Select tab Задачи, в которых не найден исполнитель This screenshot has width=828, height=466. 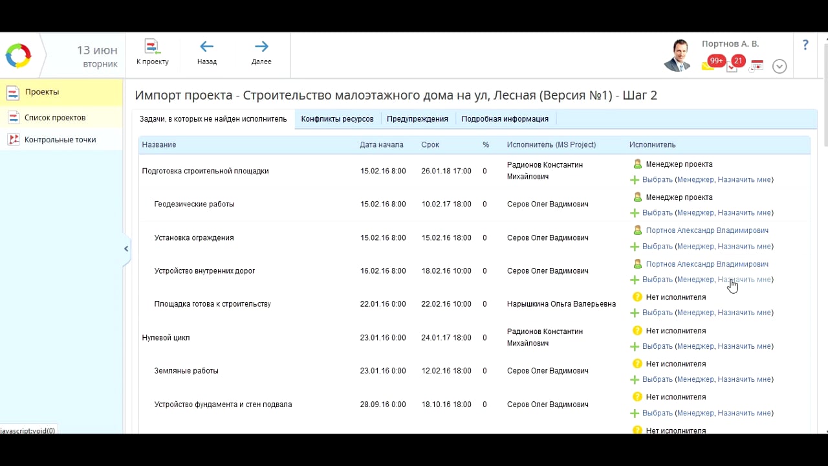pyautogui.click(x=213, y=119)
